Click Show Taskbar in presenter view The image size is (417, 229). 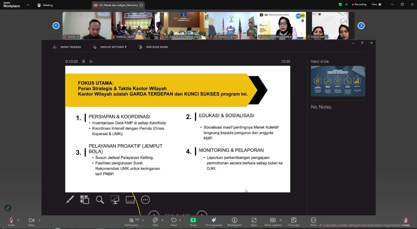[70, 47]
